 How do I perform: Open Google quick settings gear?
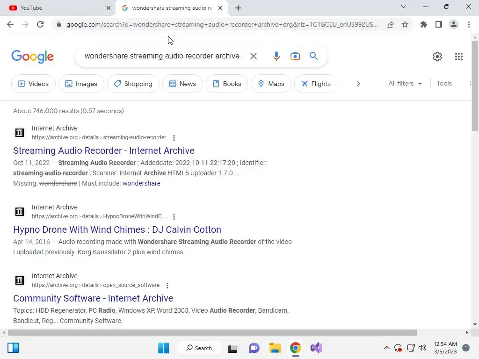click(x=437, y=57)
